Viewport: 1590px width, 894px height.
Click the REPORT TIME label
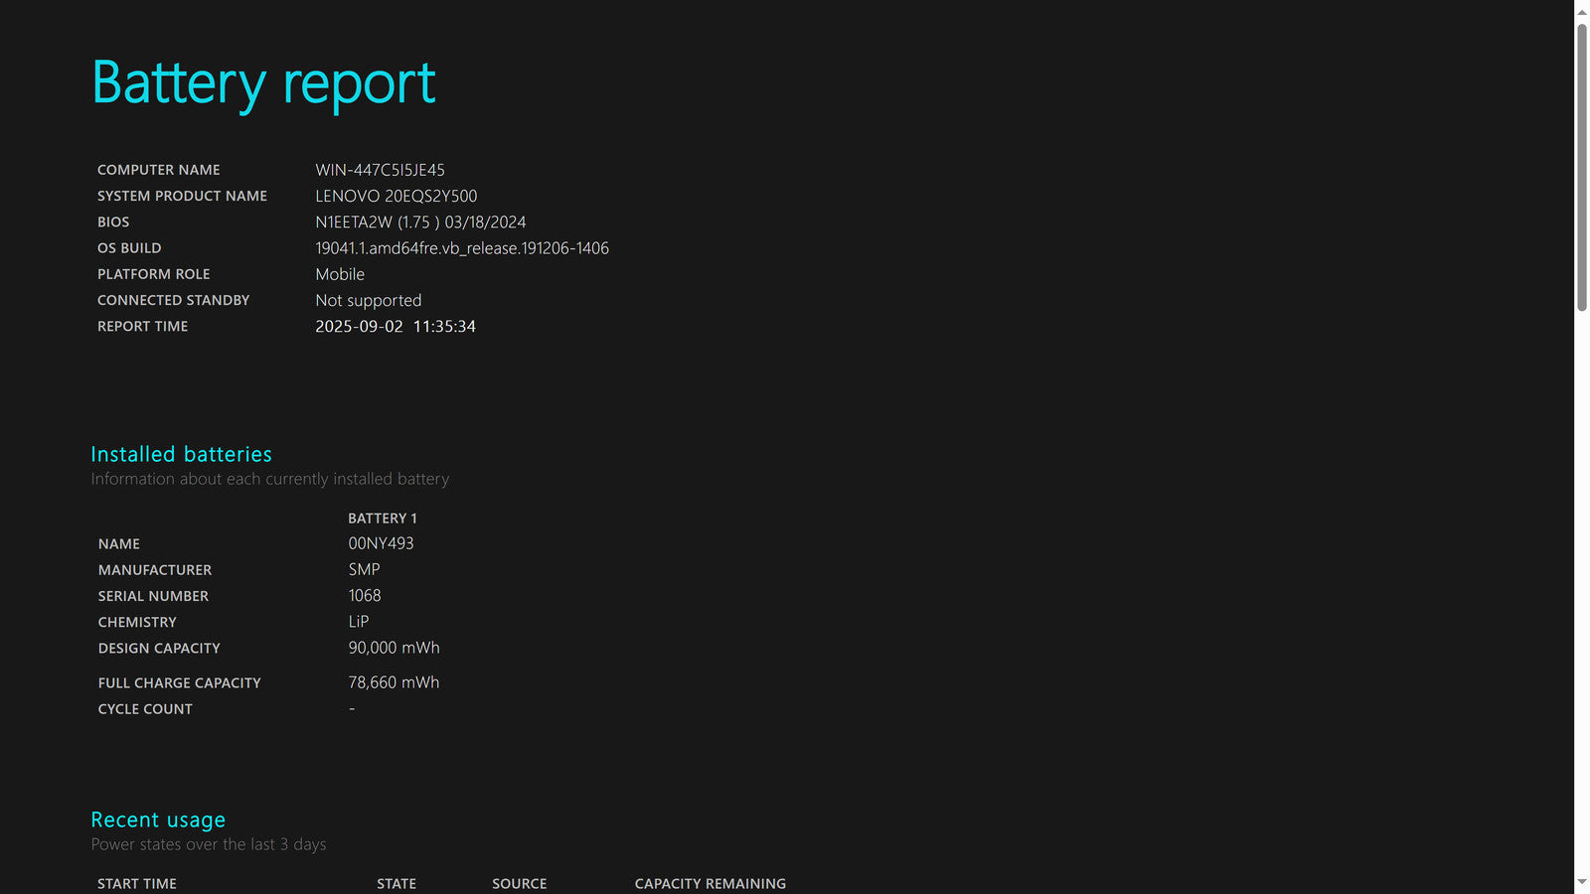pyautogui.click(x=143, y=326)
